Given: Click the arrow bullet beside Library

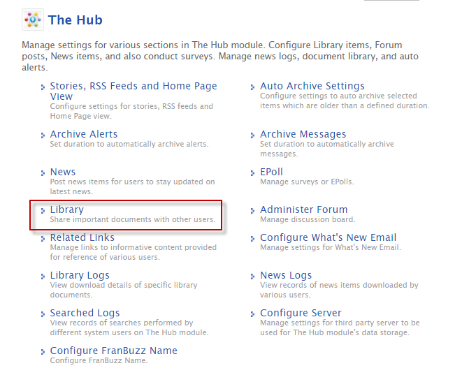Looking at the screenshot, I should [43, 210].
